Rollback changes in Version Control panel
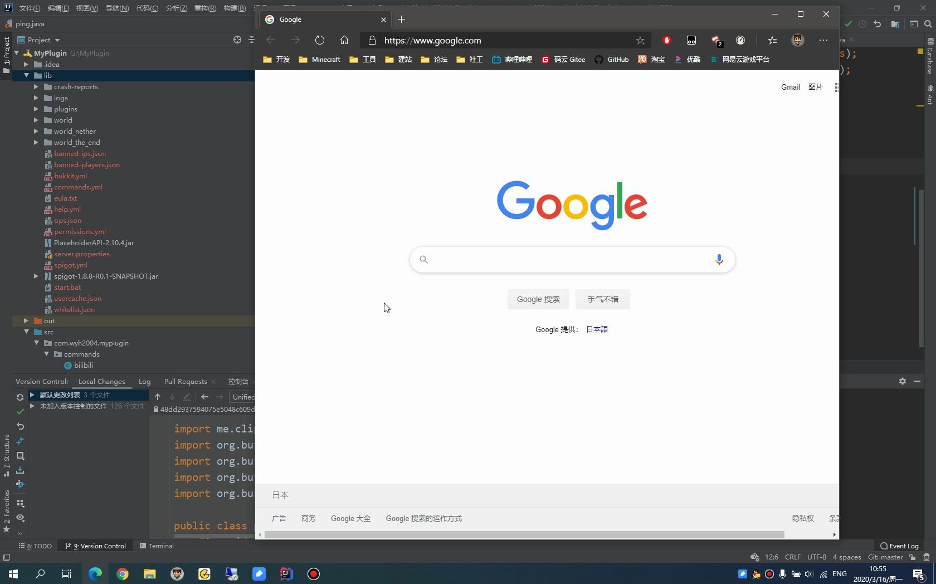The width and height of the screenshot is (936, 584). coord(20,426)
